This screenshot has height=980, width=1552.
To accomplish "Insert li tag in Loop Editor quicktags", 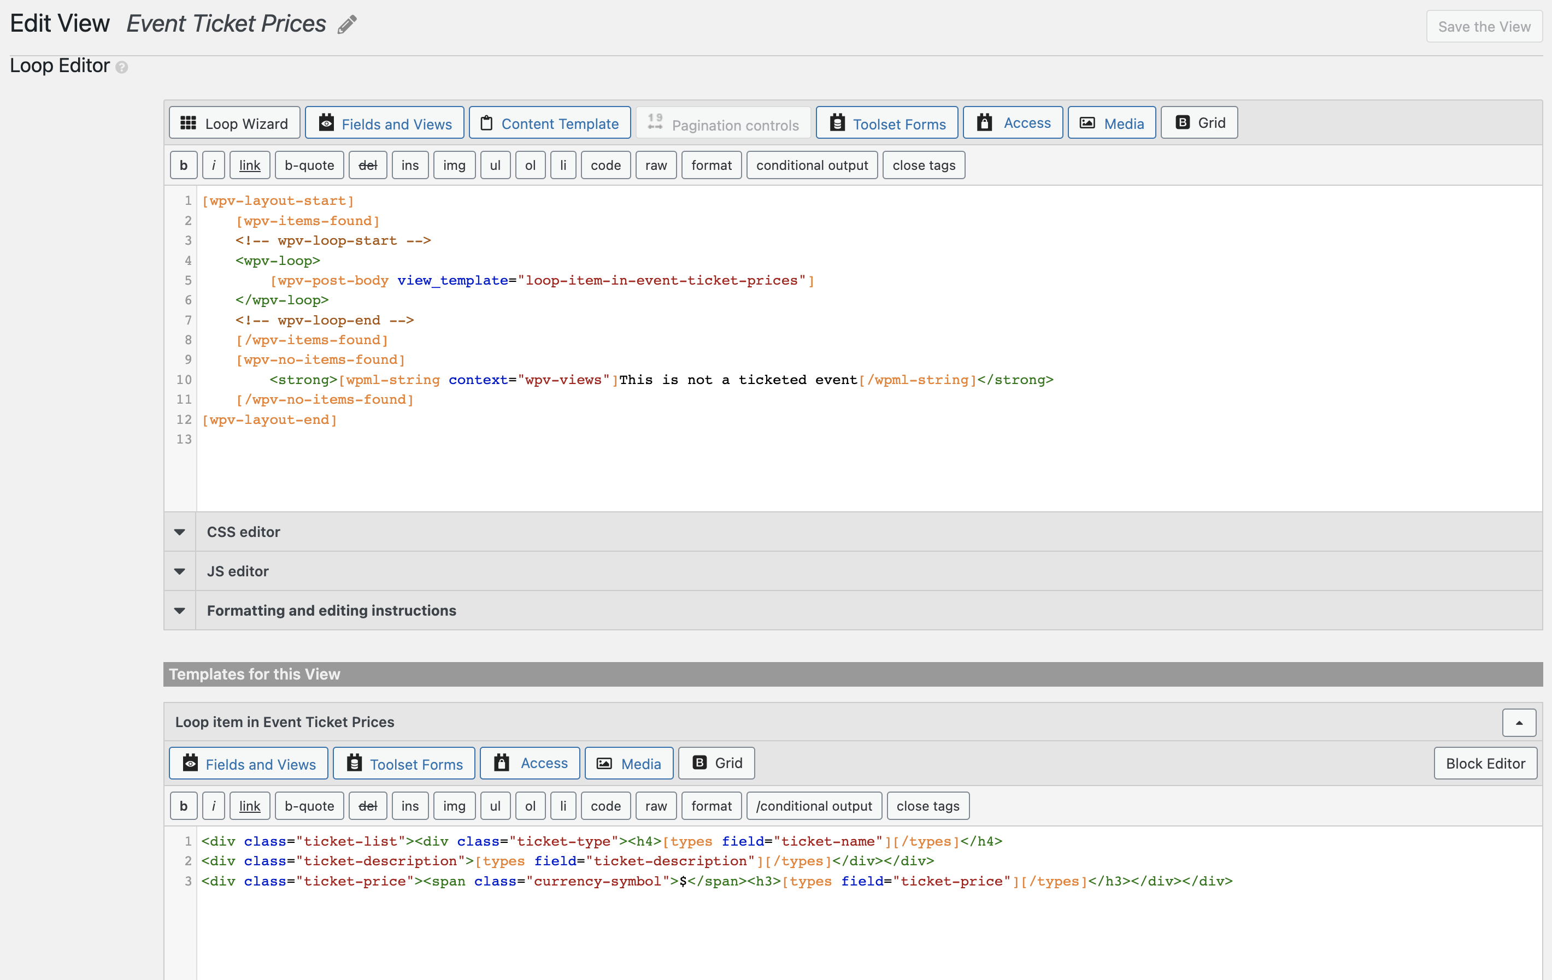I will click(x=563, y=165).
